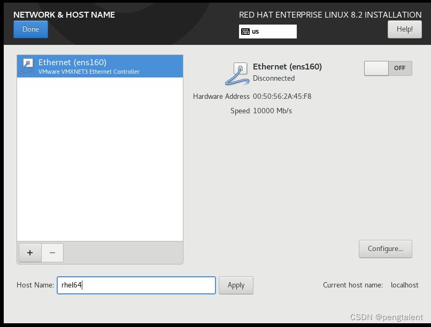The width and height of the screenshot is (431, 327).
Task: Open the us keyboard layout selector
Action: (x=267, y=31)
